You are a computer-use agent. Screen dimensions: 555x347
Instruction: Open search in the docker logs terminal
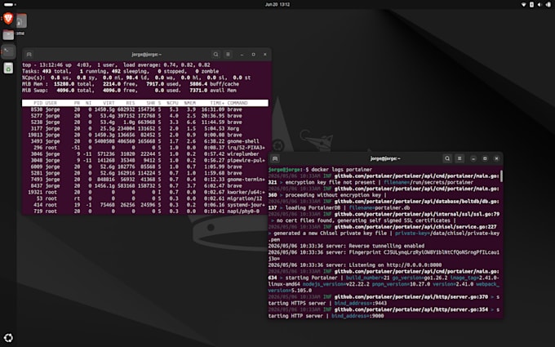(x=447, y=158)
